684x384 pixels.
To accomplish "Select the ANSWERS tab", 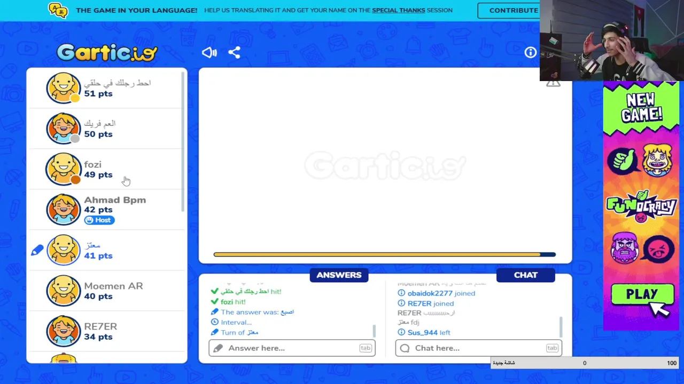I will coord(339,275).
